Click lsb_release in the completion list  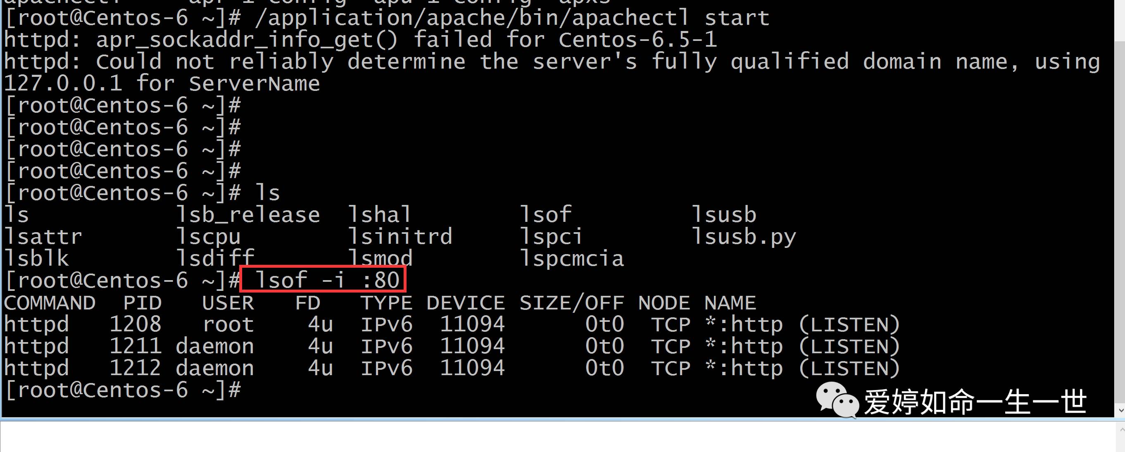pyautogui.click(x=248, y=214)
